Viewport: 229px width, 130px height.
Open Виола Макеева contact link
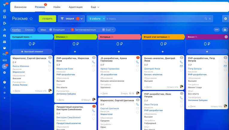(x=21, y=66)
